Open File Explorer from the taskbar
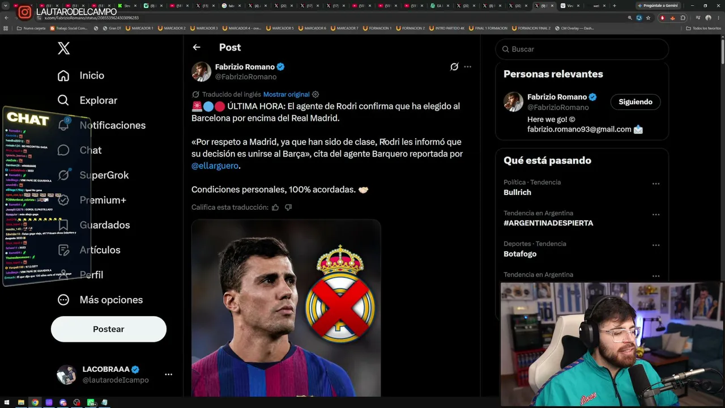Screen dimensions: 725x408 [21, 402]
